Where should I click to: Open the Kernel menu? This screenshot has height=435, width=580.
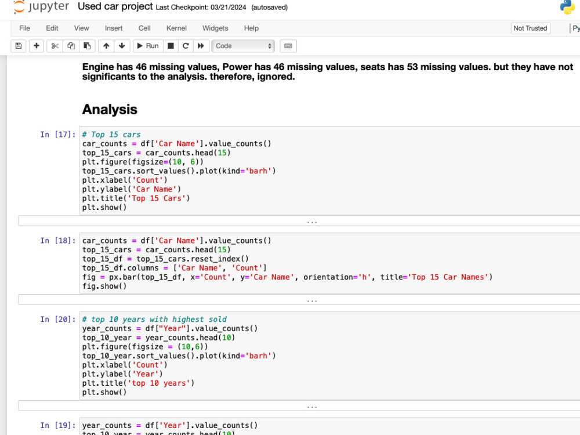176,28
